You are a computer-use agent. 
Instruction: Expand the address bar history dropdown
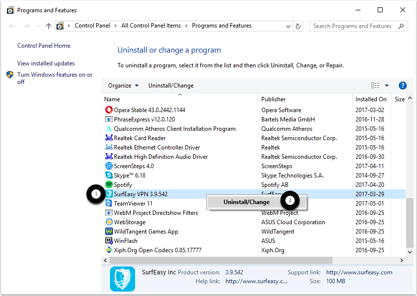coord(288,26)
